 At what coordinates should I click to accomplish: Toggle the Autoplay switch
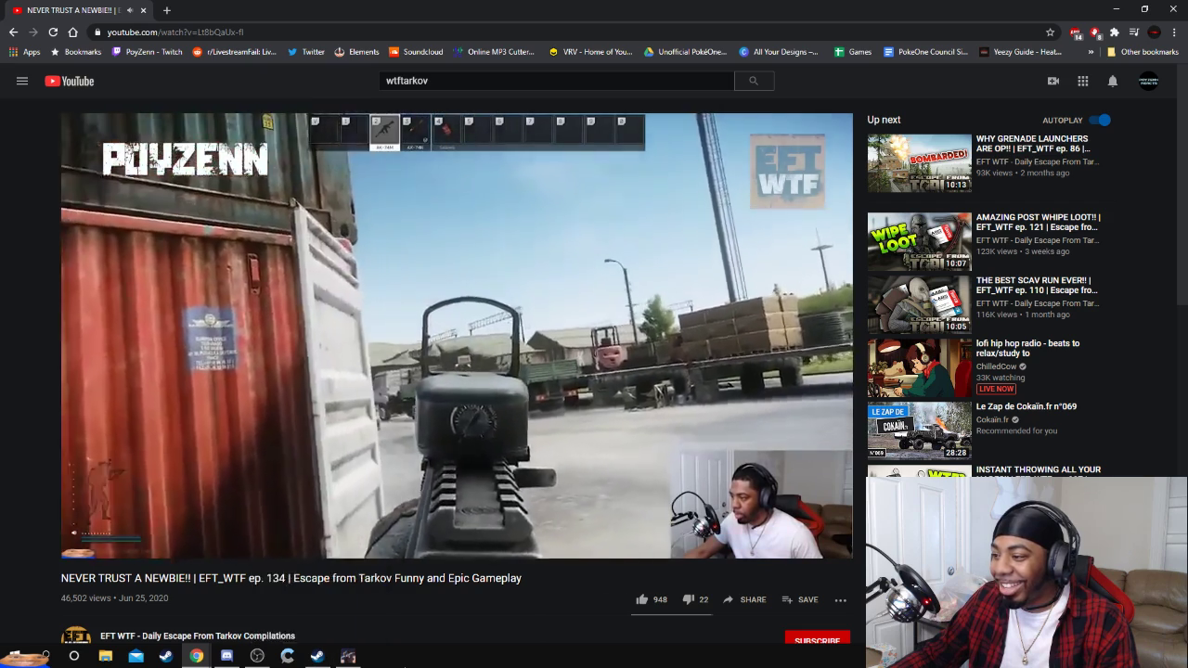point(1100,120)
